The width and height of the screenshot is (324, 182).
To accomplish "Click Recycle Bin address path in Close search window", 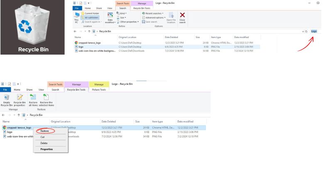I will coord(105,31).
